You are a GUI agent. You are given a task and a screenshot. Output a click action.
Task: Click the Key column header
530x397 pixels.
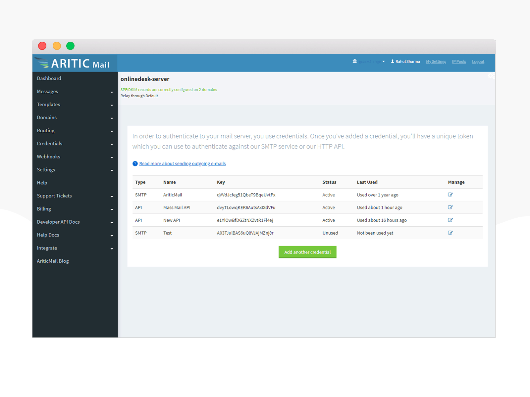click(221, 182)
